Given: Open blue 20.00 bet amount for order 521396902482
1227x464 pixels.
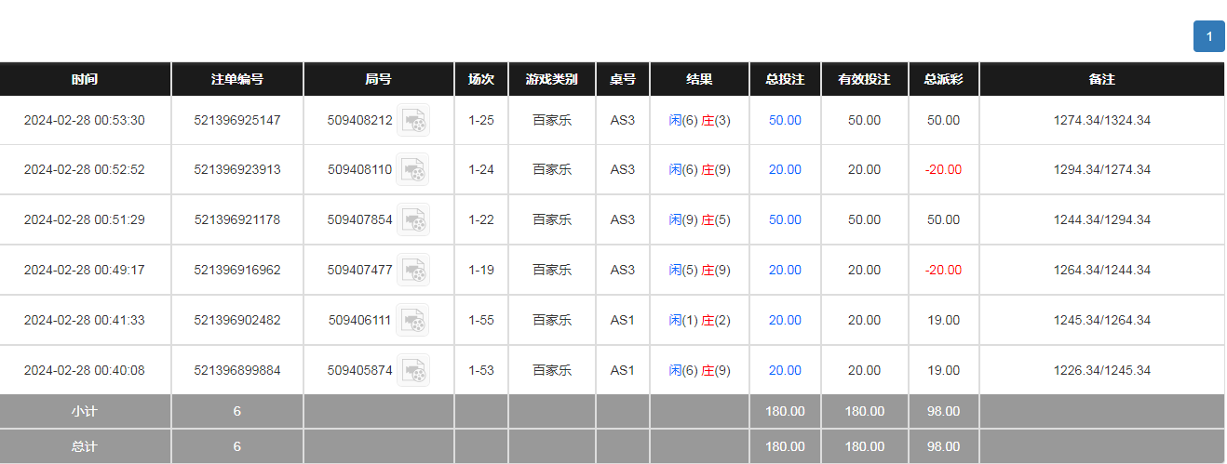Looking at the screenshot, I should (x=785, y=321).
